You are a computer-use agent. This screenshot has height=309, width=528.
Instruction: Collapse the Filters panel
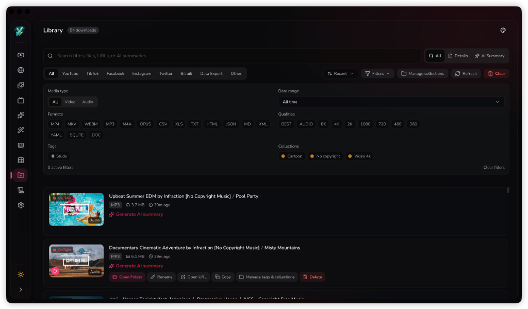[x=377, y=73]
